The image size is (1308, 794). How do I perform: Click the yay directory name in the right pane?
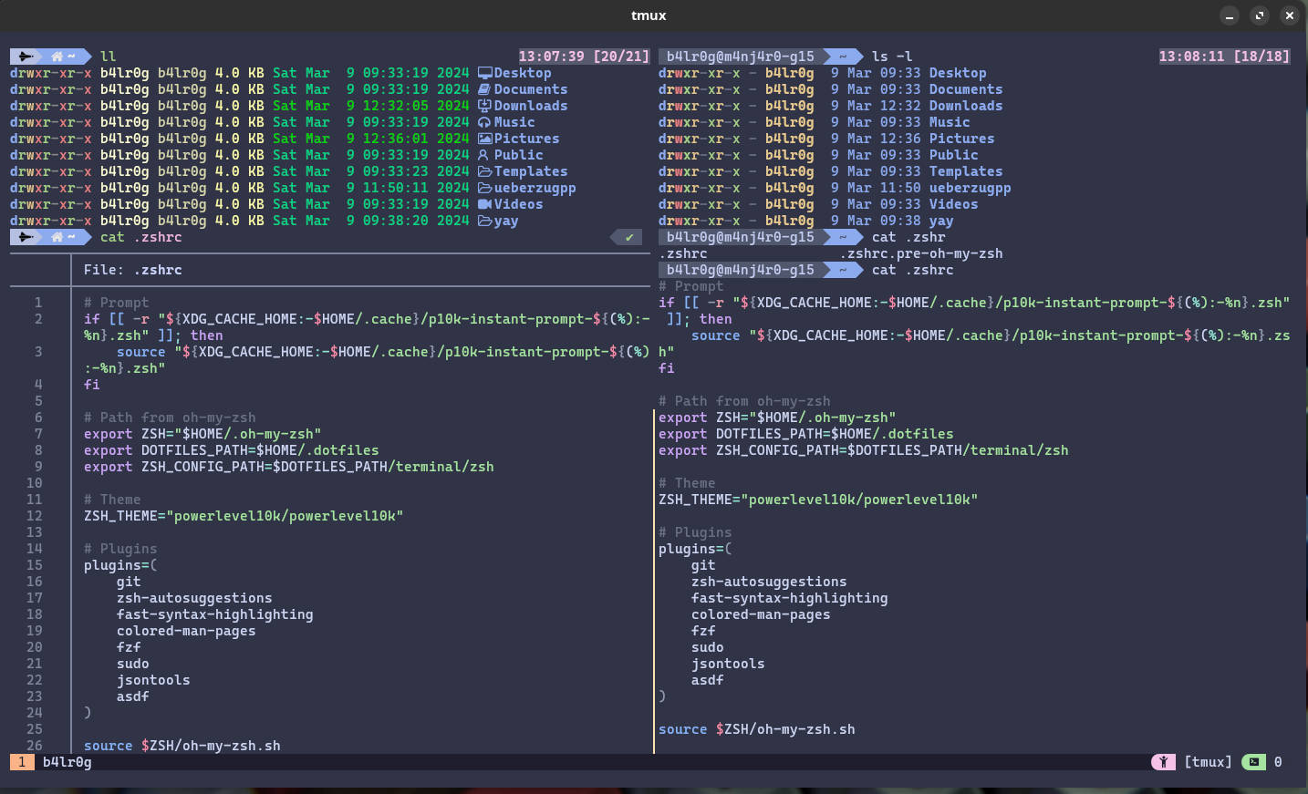coord(941,221)
